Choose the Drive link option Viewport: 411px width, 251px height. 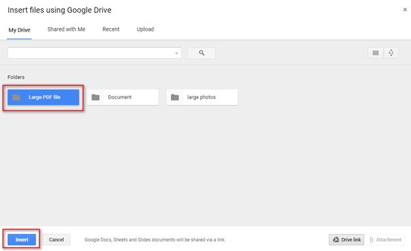point(347,239)
